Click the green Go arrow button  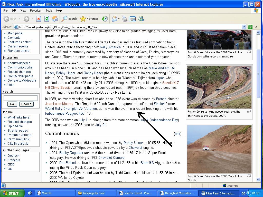pos(250,27)
